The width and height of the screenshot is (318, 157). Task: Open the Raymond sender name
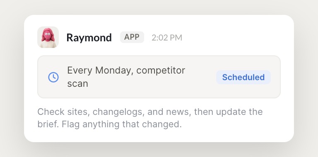click(89, 38)
